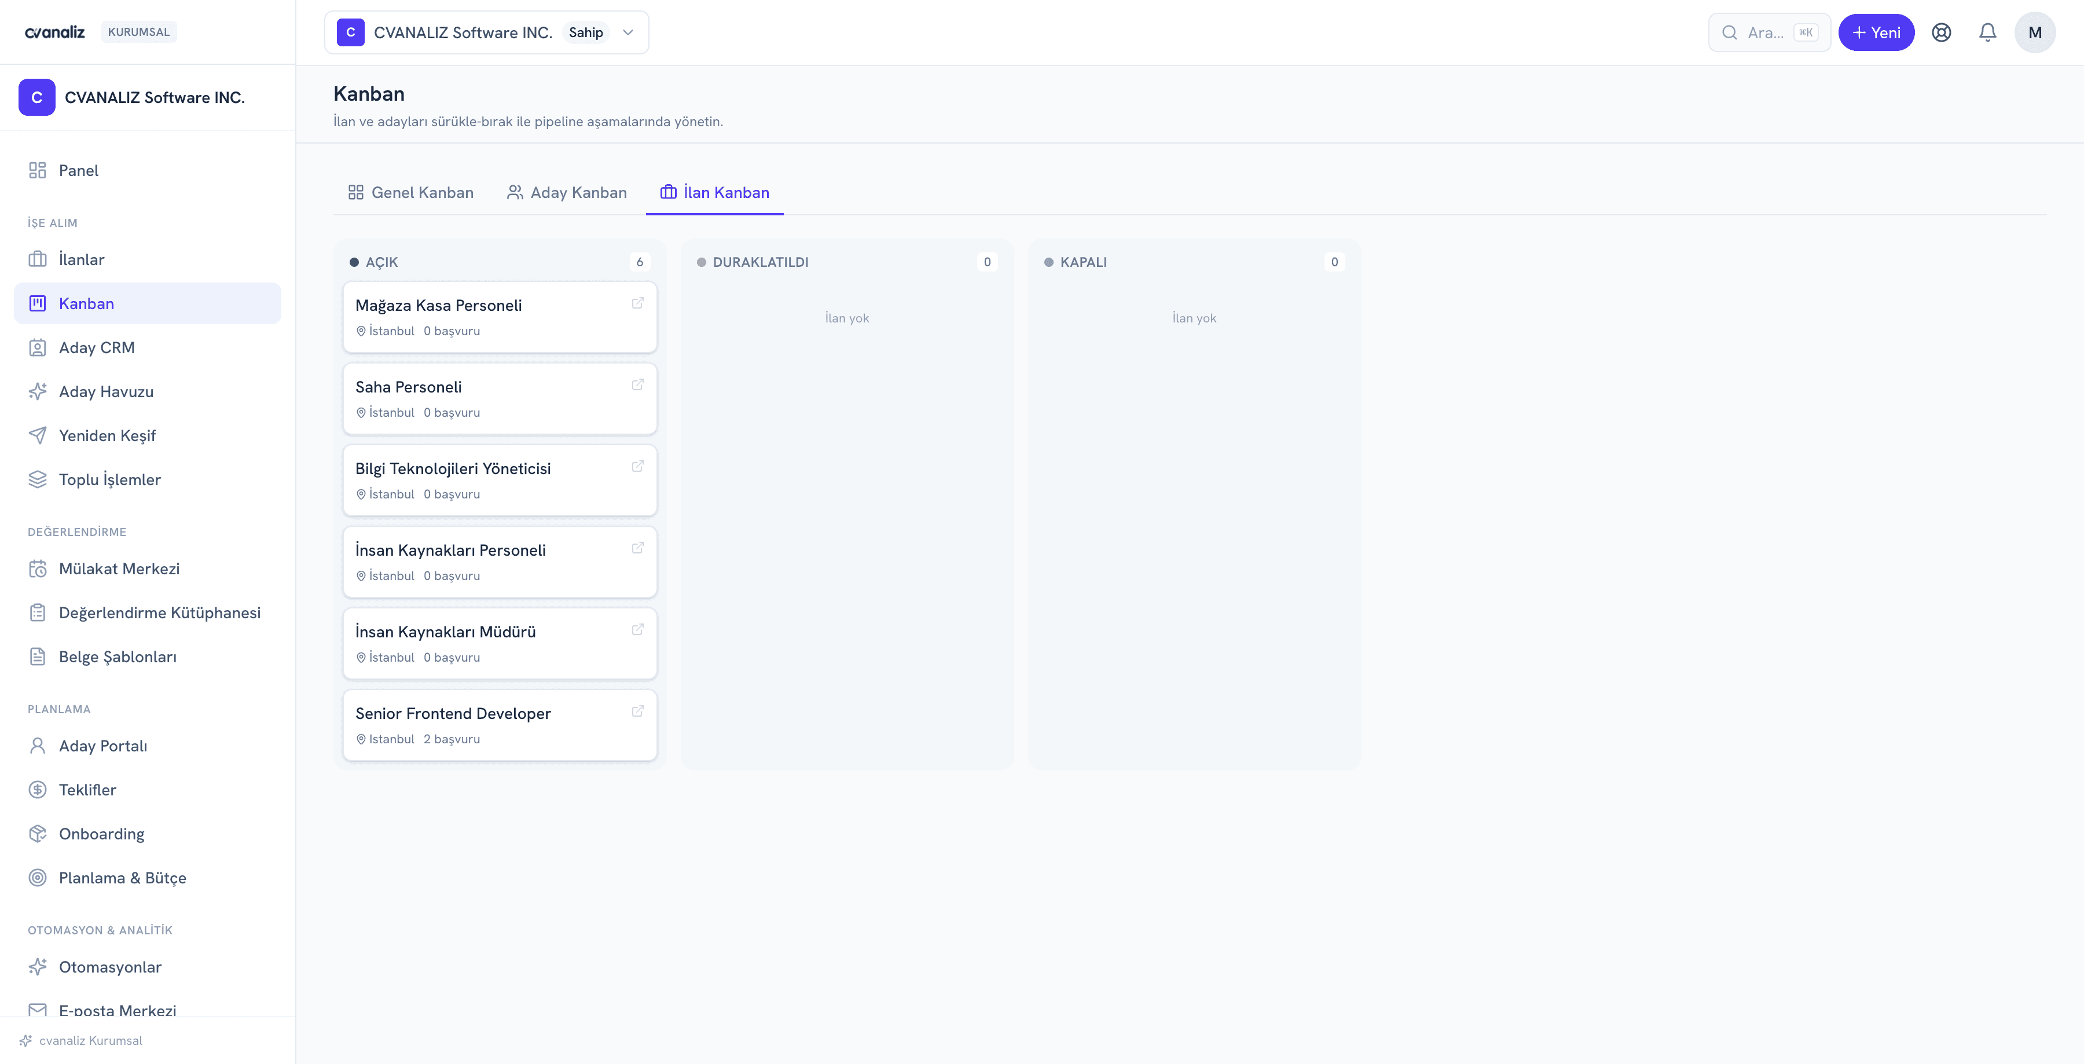
Task: Open Toplu İşlemler page
Action: 147,480
